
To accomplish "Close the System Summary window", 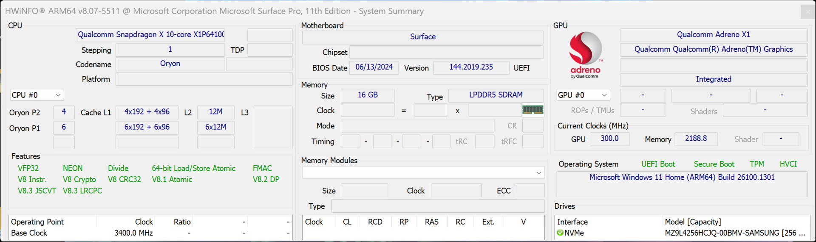I will click(807, 11).
